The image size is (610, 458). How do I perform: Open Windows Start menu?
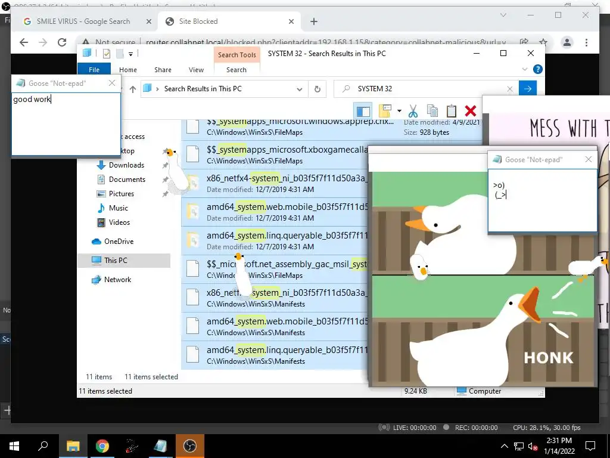(14, 446)
